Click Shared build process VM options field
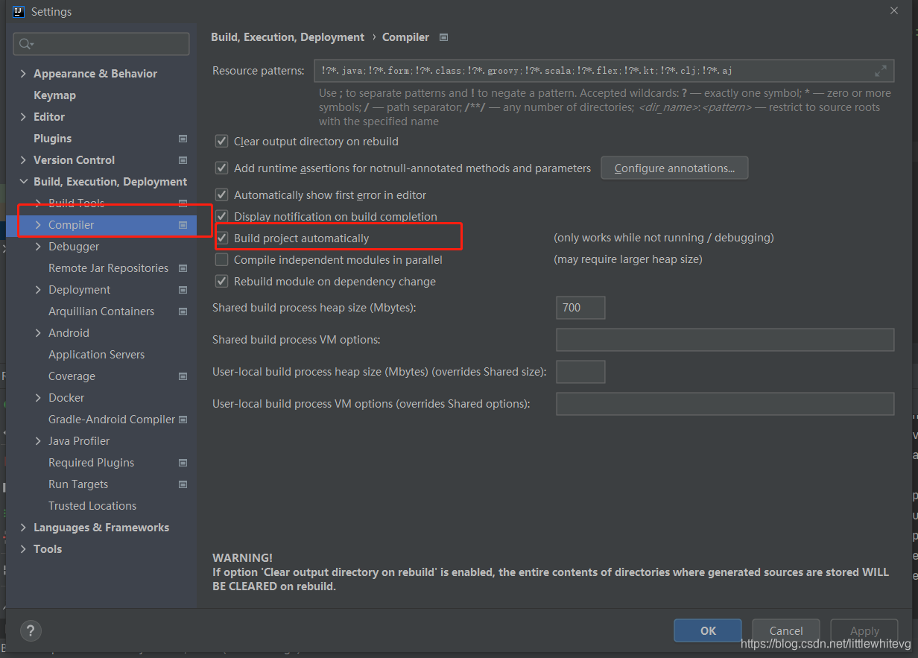Image resolution: width=918 pixels, height=658 pixels. [725, 340]
